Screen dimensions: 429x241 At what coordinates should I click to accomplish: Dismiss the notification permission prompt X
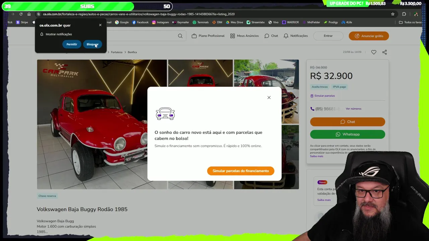(x=100, y=25)
